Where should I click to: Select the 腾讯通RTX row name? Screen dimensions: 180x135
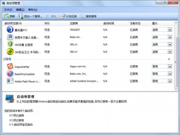tap(21, 30)
